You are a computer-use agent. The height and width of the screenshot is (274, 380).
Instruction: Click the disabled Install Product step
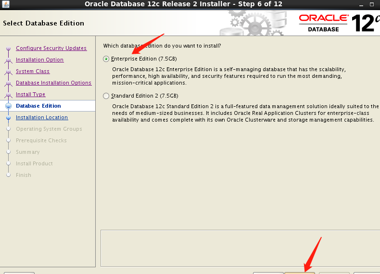click(34, 163)
